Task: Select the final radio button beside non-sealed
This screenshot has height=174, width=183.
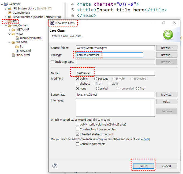Action: point(137,89)
